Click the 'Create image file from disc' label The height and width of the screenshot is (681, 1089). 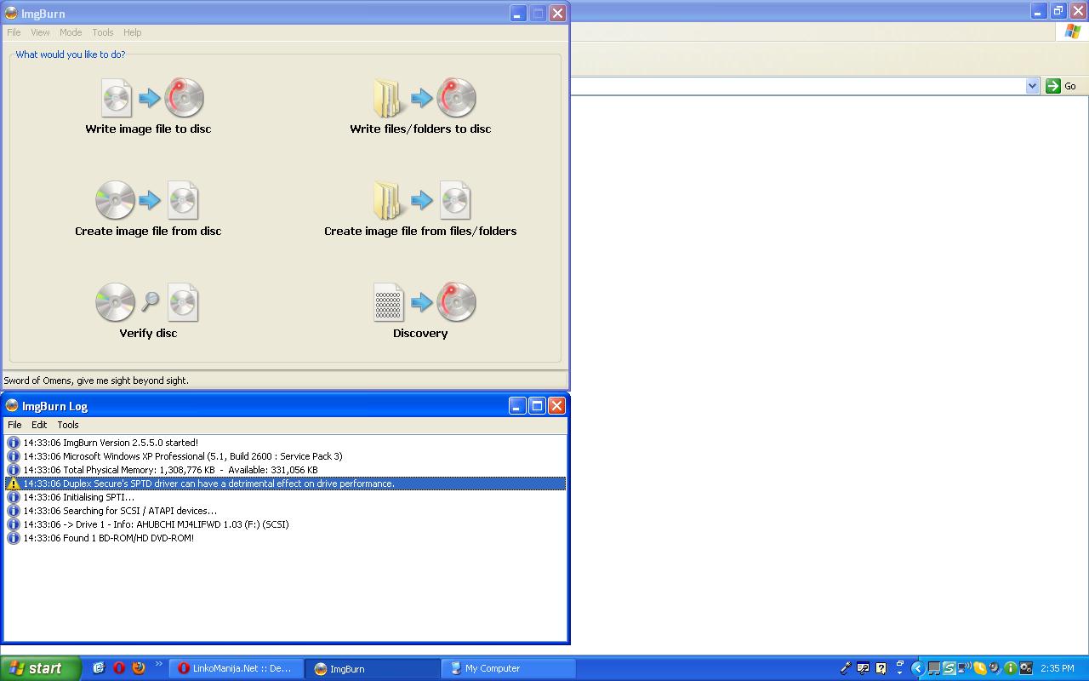(148, 232)
